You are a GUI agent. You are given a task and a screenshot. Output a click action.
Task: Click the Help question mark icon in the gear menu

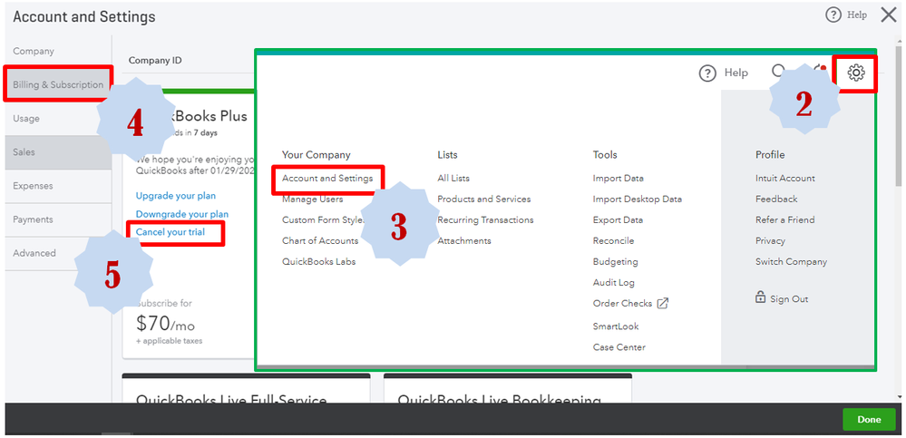pyautogui.click(x=707, y=73)
